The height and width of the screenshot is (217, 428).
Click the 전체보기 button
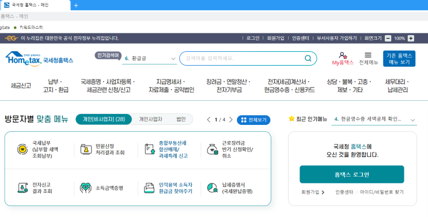[x=253, y=120]
